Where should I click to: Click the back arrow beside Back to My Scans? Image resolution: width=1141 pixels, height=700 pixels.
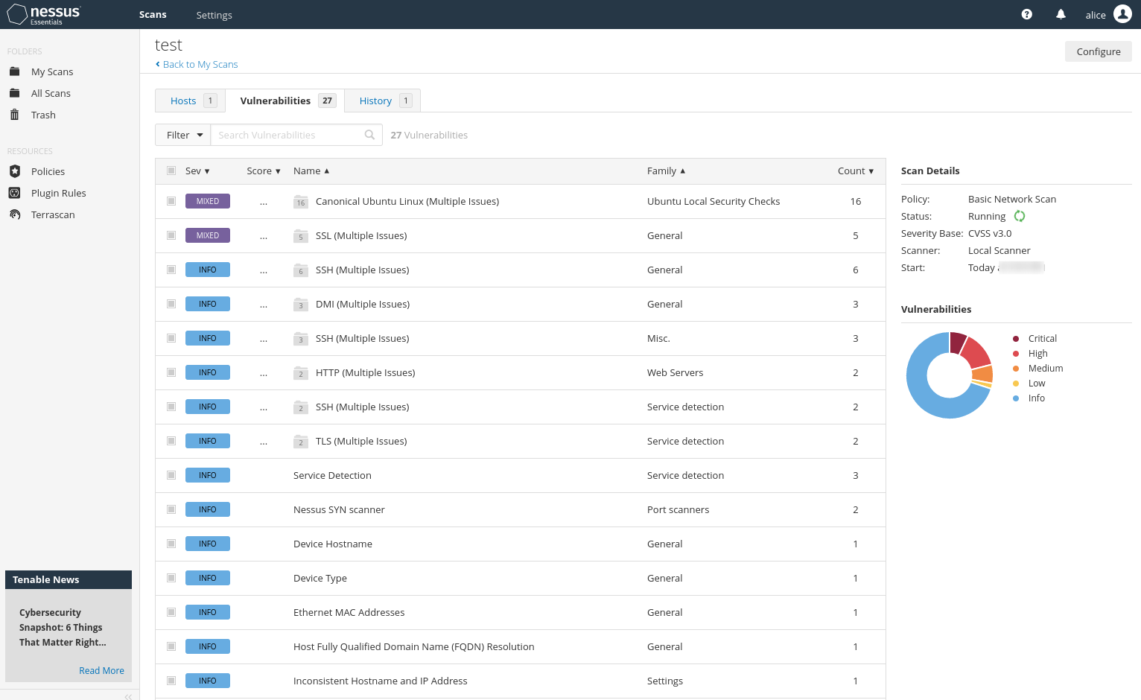coord(158,64)
